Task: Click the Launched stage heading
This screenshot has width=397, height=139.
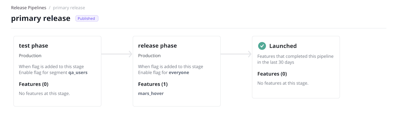Action: pos(283,46)
